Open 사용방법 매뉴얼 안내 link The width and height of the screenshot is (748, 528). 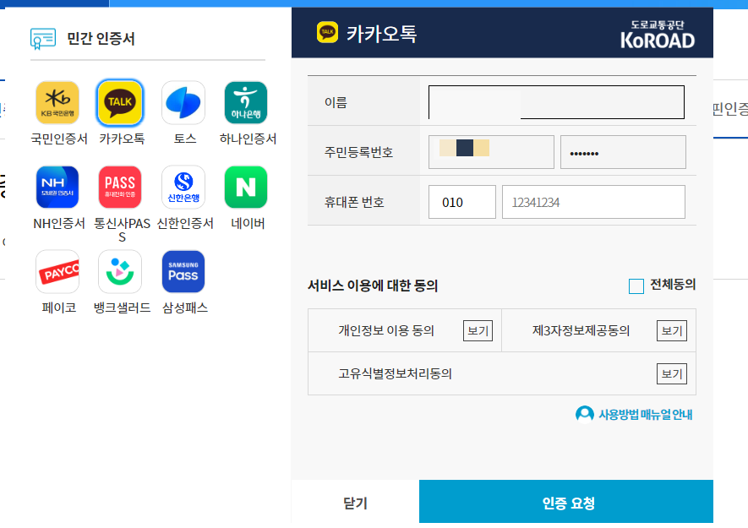(645, 415)
